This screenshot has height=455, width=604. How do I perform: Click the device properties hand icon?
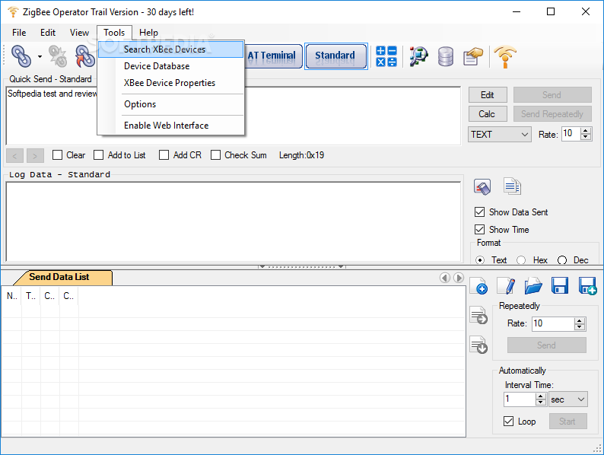click(x=473, y=56)
